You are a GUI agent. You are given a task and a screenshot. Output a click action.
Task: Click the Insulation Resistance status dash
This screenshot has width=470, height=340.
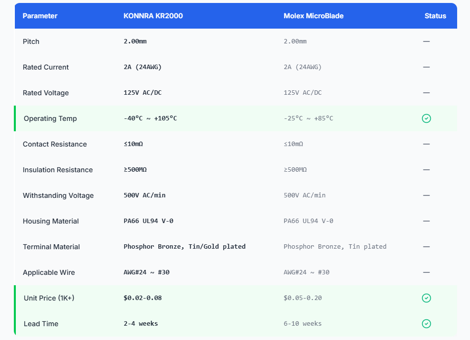click(x=426, y=170)
